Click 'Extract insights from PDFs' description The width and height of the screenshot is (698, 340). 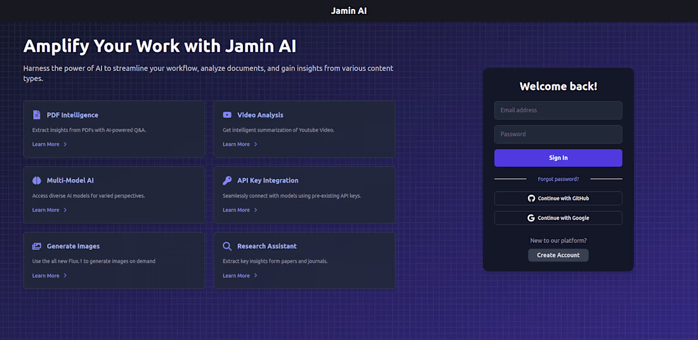click(x=89, y=131)
